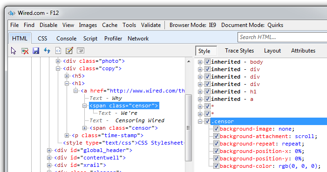The width and height of the screenshot is (327, 172).
Task: Click the F12 developer tools title icon
Action: point(12,13)
